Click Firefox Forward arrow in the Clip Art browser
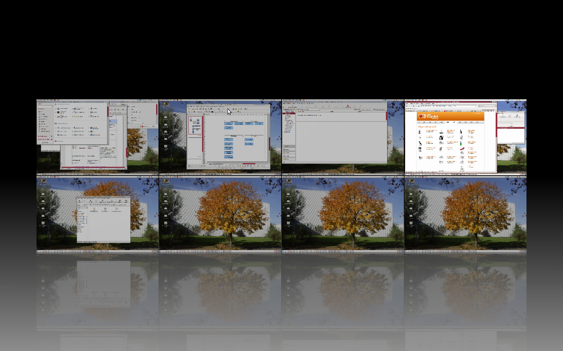The image size is (563, 351). pyautogui.click(x=409, y=106)
